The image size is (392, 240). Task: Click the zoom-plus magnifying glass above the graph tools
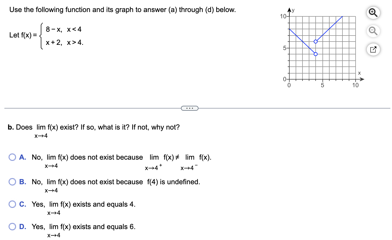373,13
